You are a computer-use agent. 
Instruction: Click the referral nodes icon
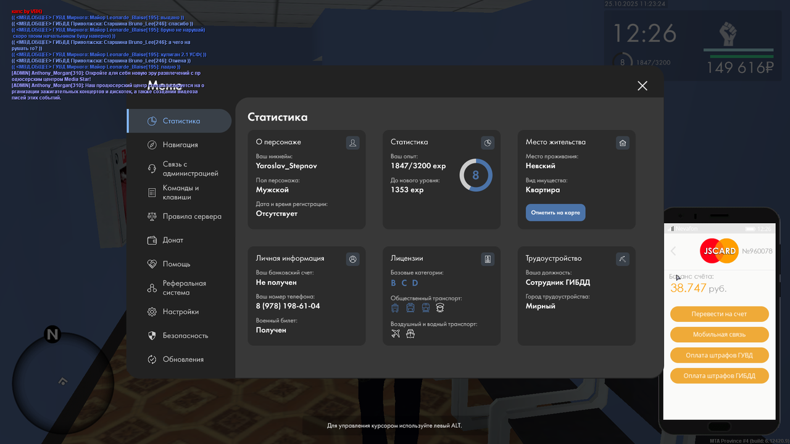click(x=152, y=288)
